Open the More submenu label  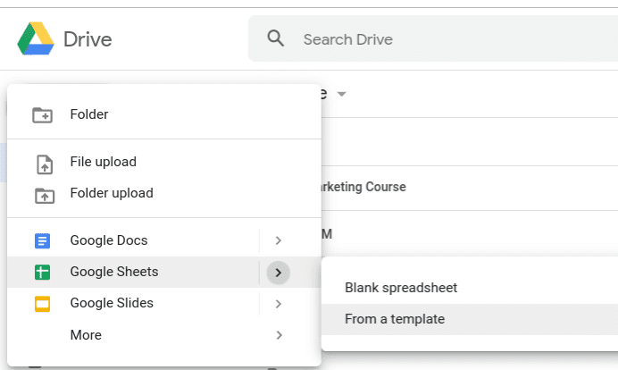86,335
